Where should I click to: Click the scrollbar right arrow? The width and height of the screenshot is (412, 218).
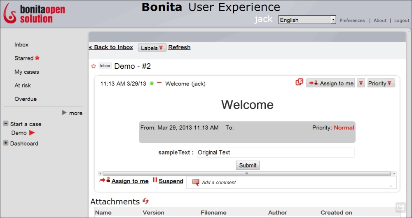tap(393, 174)
